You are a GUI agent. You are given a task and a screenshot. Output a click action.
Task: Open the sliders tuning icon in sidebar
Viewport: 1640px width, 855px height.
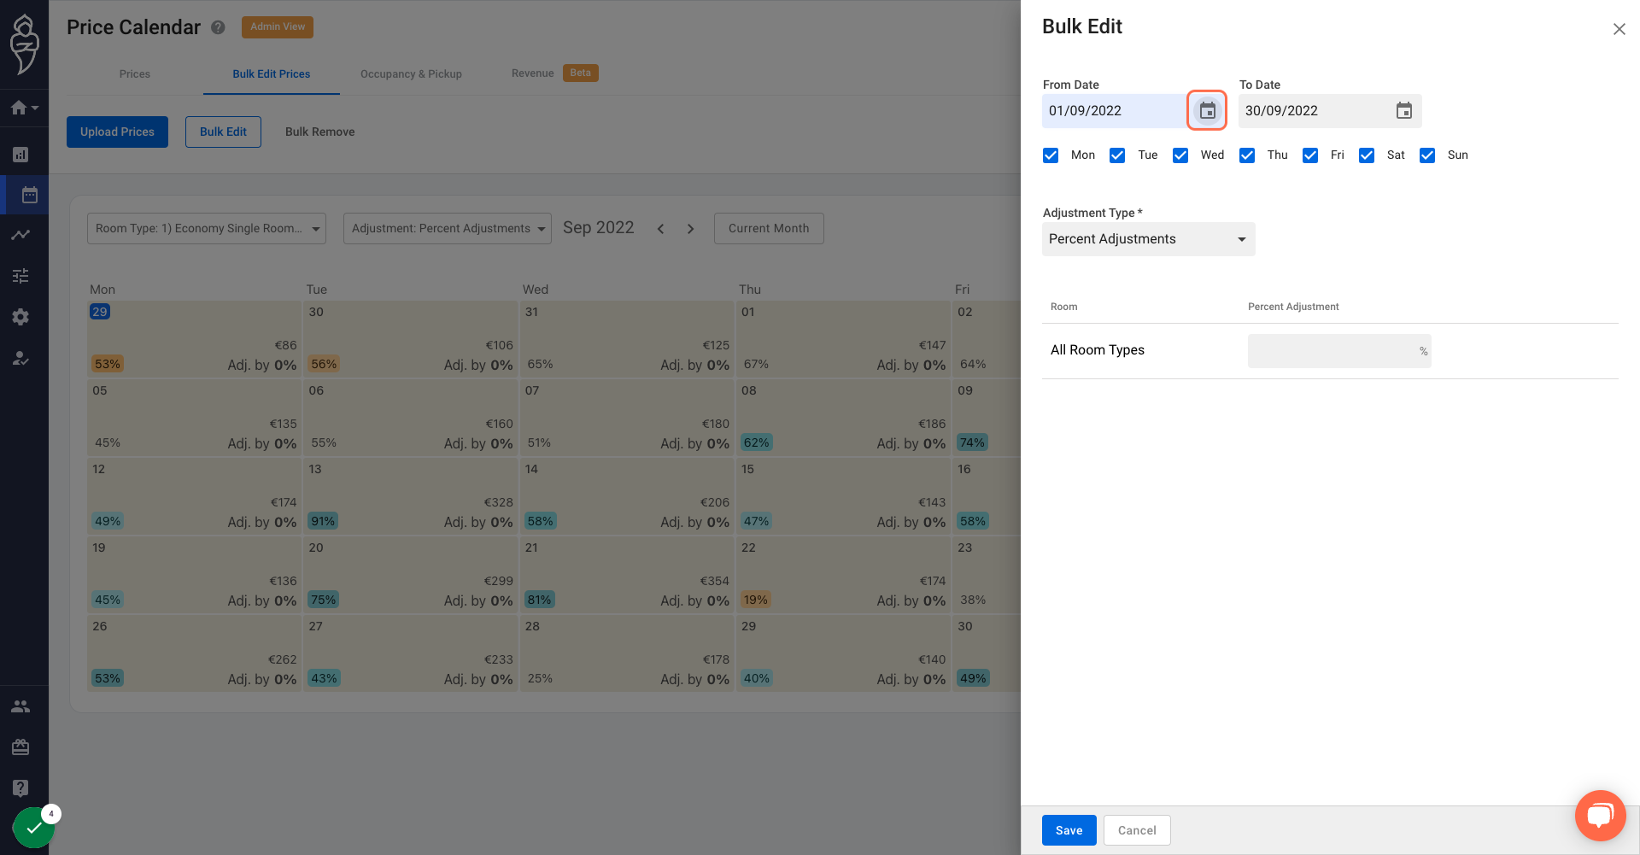click(20, 276)
